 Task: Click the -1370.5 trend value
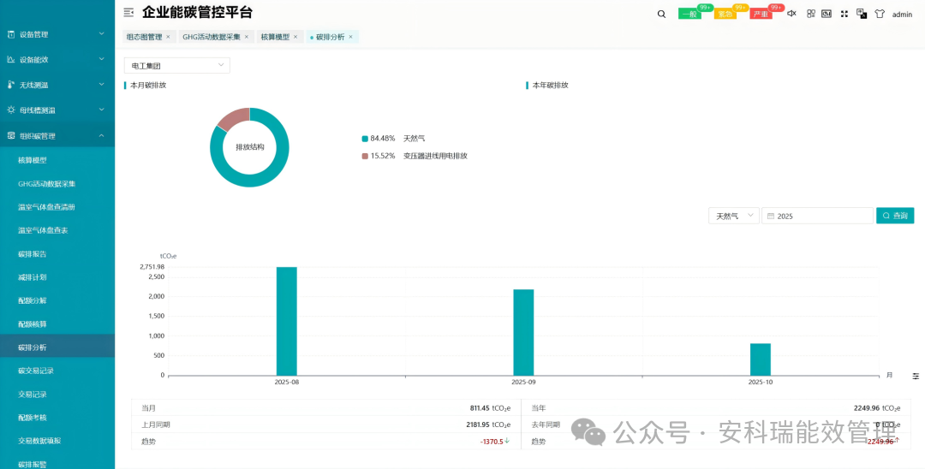491,442
